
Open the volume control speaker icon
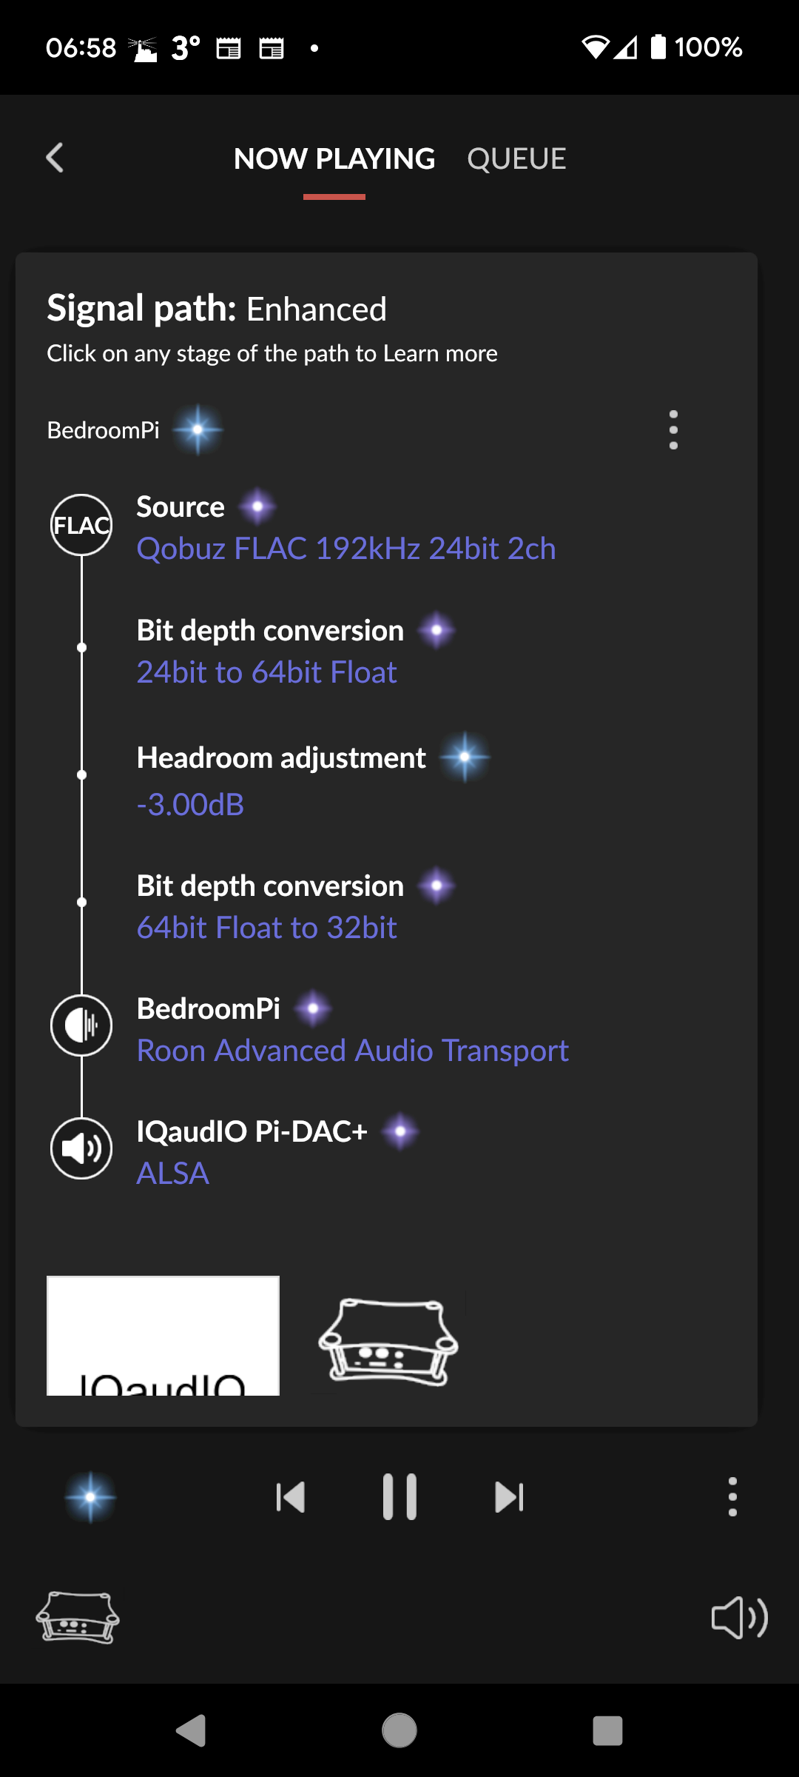[740, 1618]
